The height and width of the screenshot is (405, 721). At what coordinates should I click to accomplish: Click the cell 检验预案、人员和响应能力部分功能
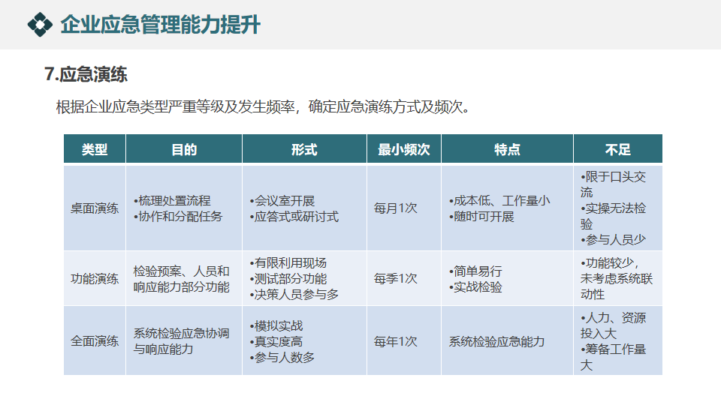(184, 278)
